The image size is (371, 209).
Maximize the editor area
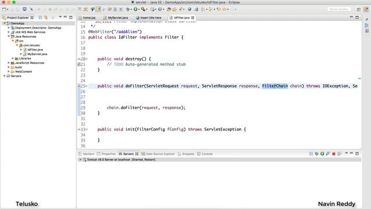pos(357,17)
